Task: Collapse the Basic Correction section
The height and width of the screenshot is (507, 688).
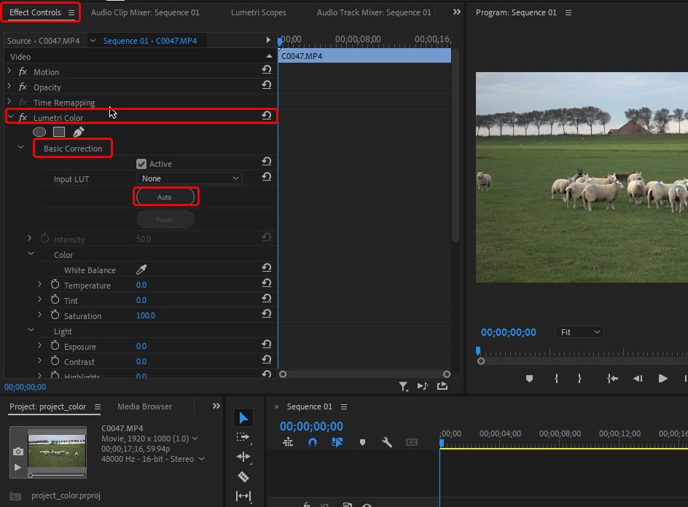Action: [20, 148]
